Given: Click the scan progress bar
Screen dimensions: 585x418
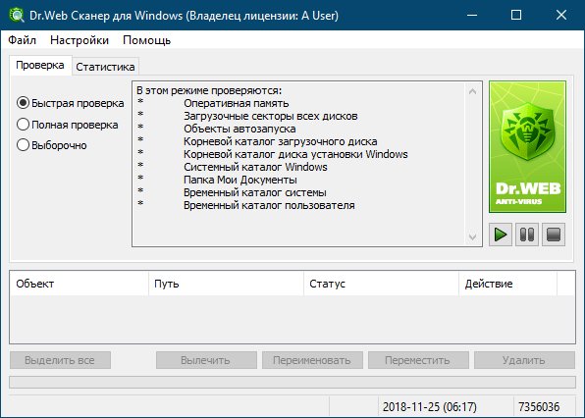Looking at the screenshot, I should [292, 383].
